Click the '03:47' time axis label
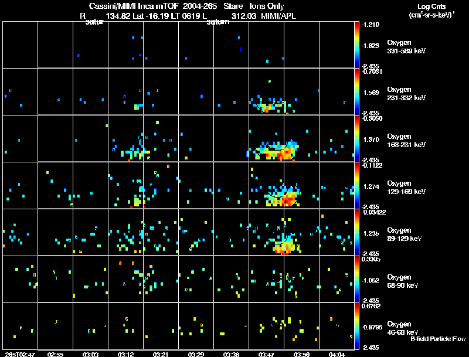Image resolution: width=469 pixels, height=357 pixels. coord(266,355)
